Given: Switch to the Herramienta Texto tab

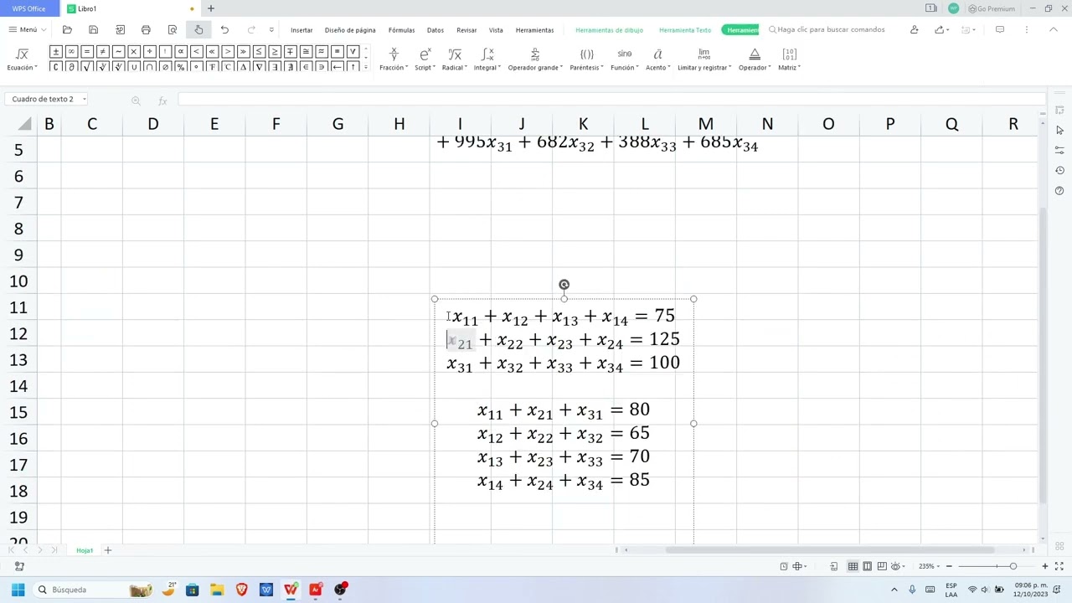Looking at the screenshot, I should coord(685,30).
